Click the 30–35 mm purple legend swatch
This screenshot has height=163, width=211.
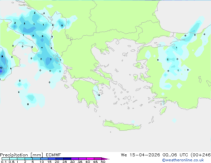click(x=75, y=159)
